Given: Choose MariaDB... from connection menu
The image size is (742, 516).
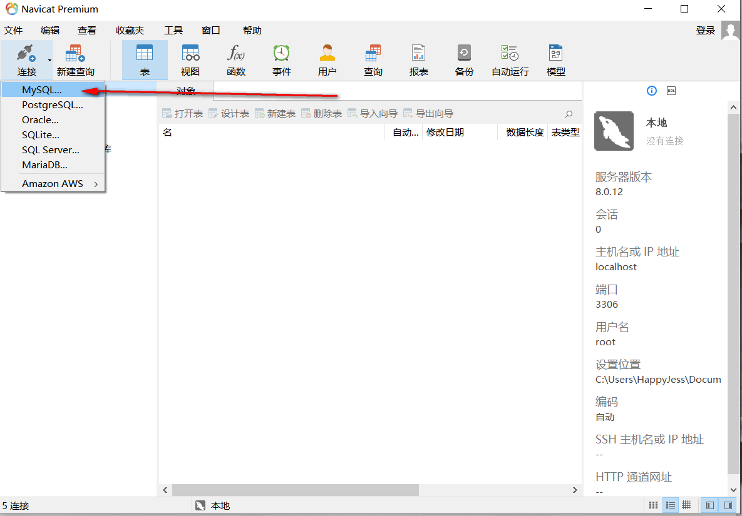Looking at the screenshot, I should (x=53, y=165).
